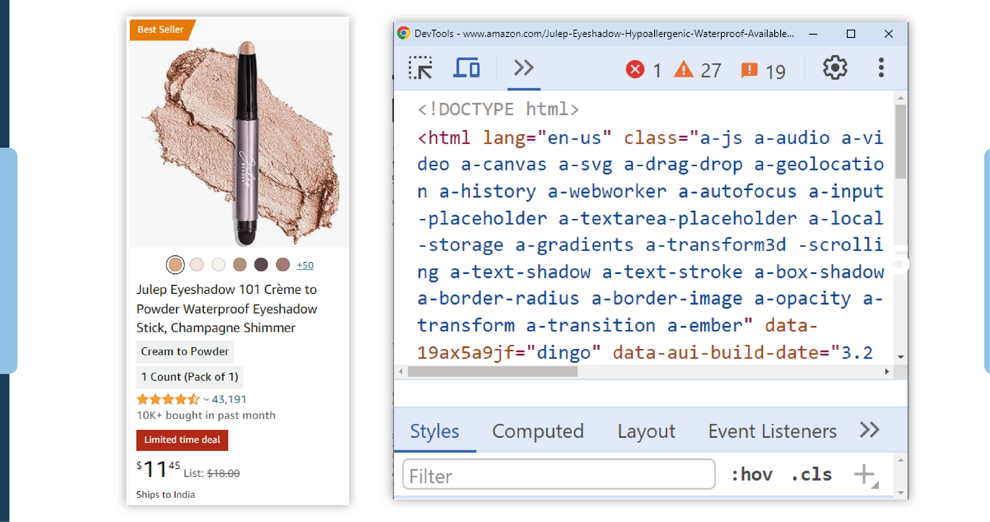Maximize the DevTools window
The width and height of the screenshot is (990, 522).
click(851, 34)
